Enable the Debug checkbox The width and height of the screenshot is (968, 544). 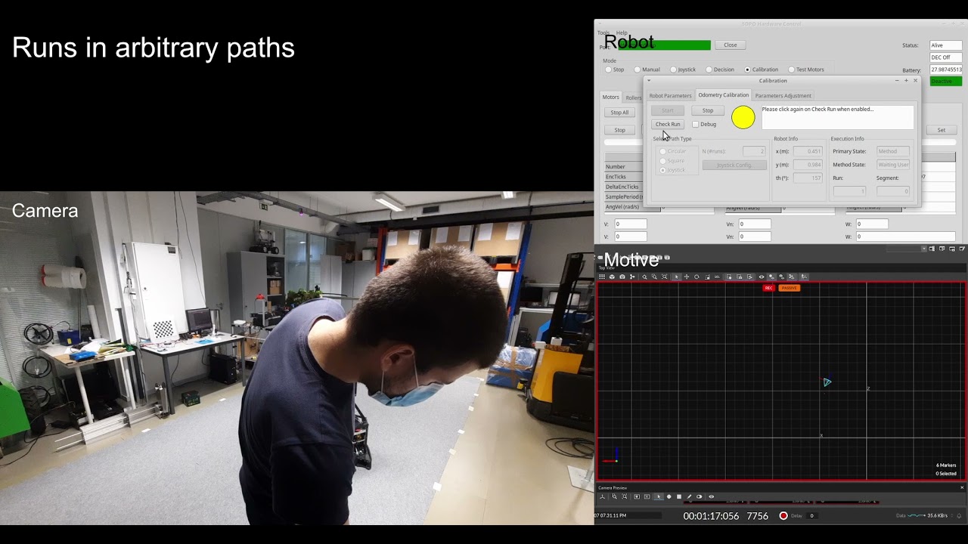pos(696,125)
